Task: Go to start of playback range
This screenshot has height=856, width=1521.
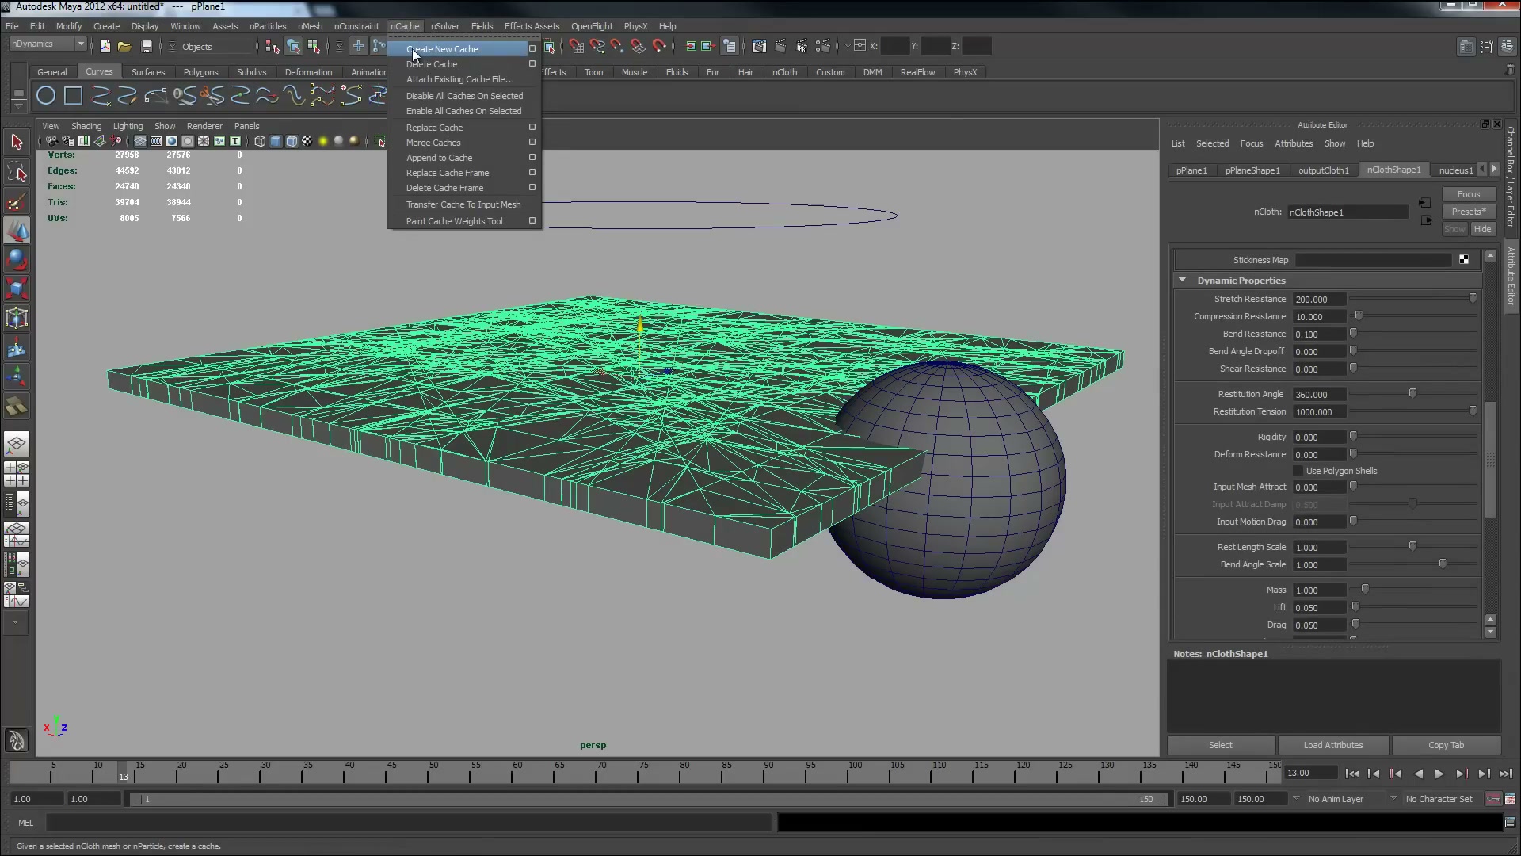Action: (x=1352, y=774)
